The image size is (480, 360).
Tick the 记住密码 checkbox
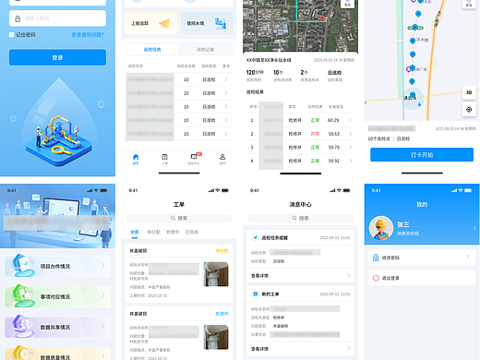click(12, 35)
